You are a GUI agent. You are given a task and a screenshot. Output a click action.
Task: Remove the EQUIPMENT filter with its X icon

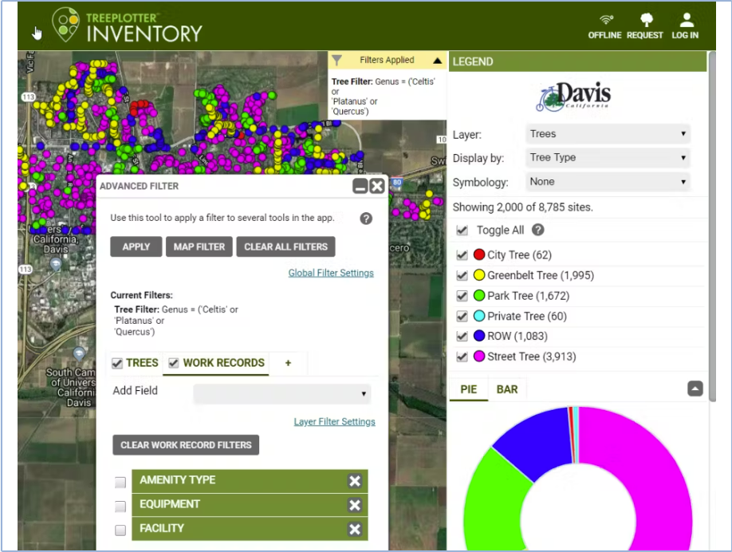[354, 505]
